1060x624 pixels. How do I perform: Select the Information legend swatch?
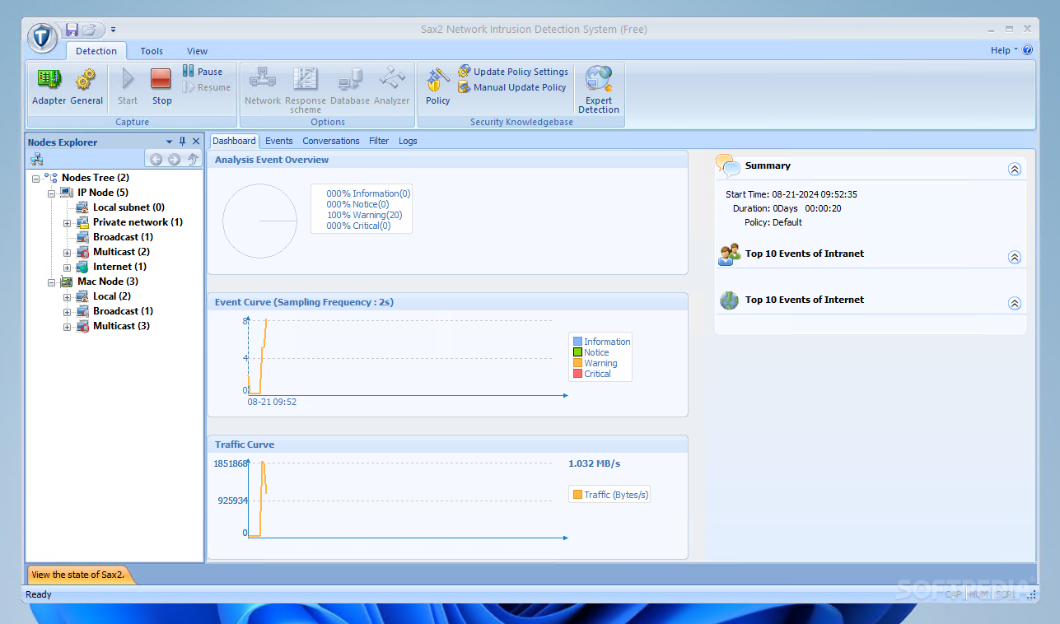click(577, 342)
